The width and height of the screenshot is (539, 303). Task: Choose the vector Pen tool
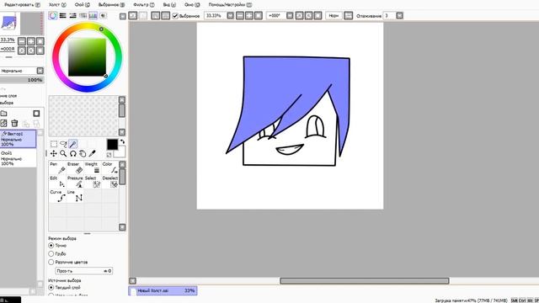(x=57, y=168)
